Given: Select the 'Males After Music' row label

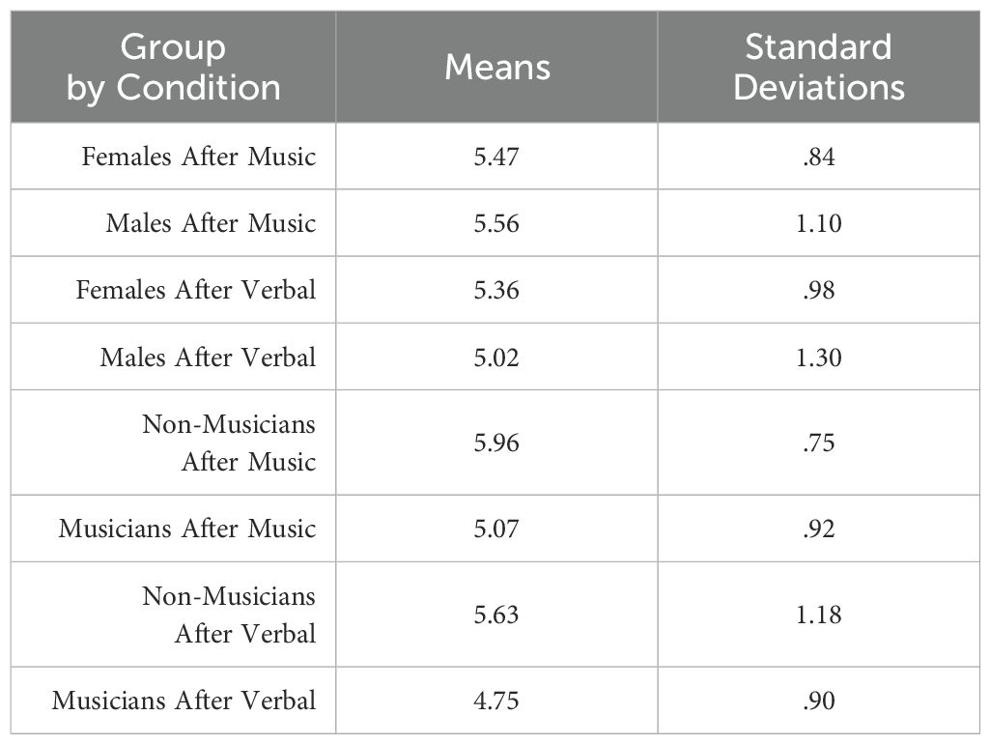Looking at the screenshot, I should 211,223.
